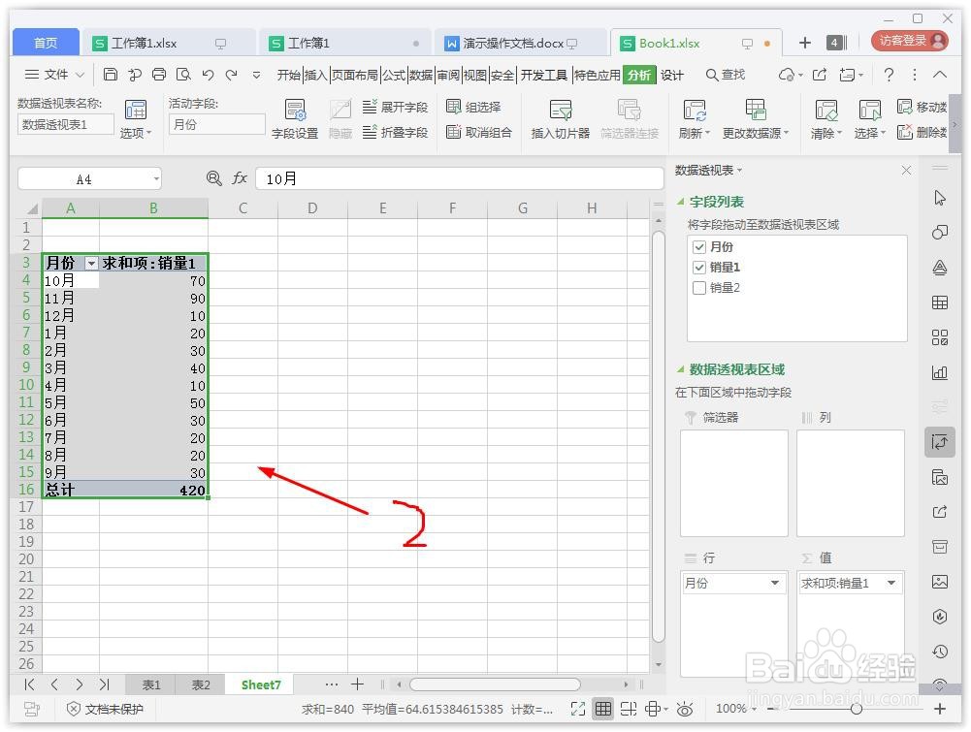Open the 插入 ribbon tab
Screen dimensions: 971x732
pos(315,76)
